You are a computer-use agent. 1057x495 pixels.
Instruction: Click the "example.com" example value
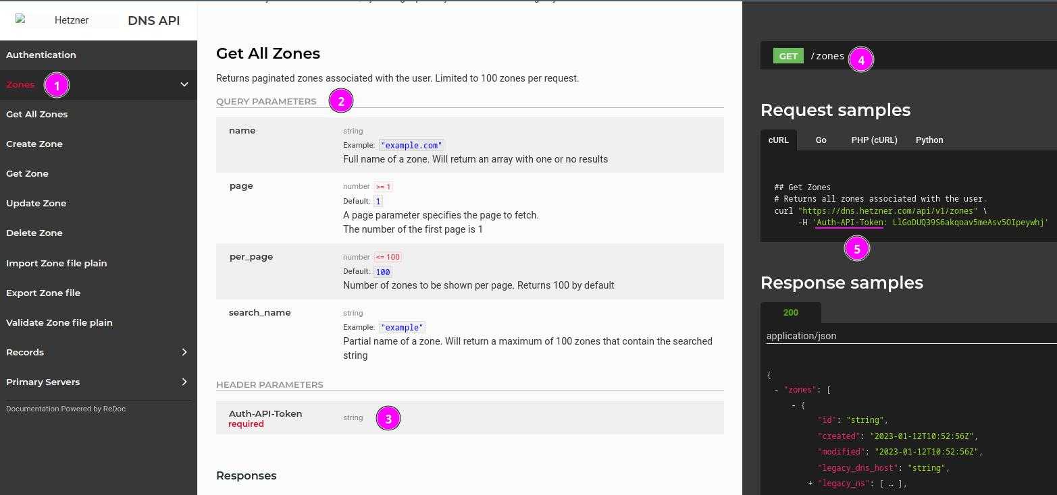coord(411,145)
